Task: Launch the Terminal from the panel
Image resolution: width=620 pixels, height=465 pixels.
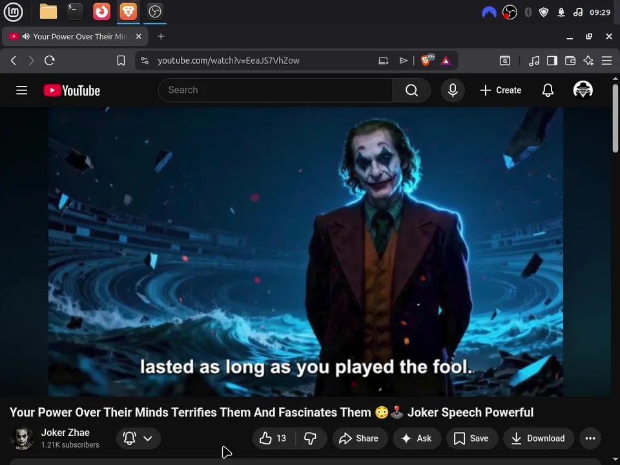Action: (x=75, y=12)
